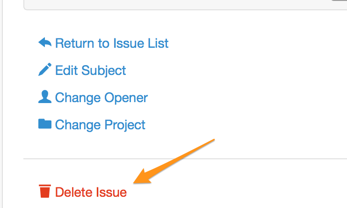The image size is (347, 208).
Task: Click the pencil icon for Edit Subject
Action: click(x=44, y=70)
